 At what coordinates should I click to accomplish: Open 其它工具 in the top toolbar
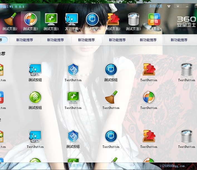[x=72, y=22]
